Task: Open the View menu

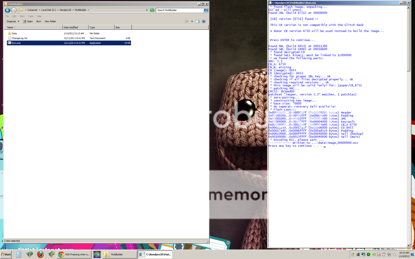Action: (x=22, y=16)
